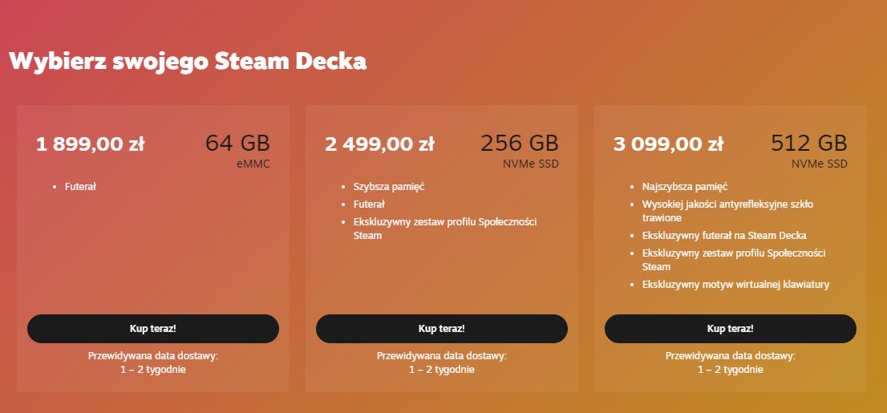Click the 64 GB storage label

click(x=237, y=144)
